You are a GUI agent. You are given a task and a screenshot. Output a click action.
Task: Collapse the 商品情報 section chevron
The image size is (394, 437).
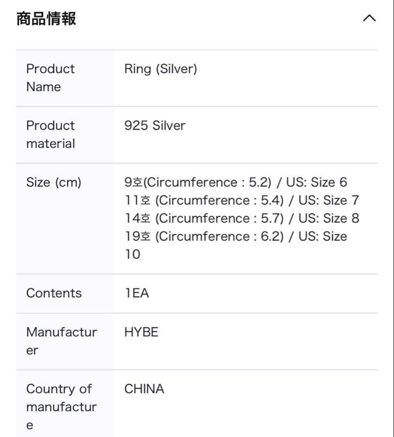coord(369,18)
